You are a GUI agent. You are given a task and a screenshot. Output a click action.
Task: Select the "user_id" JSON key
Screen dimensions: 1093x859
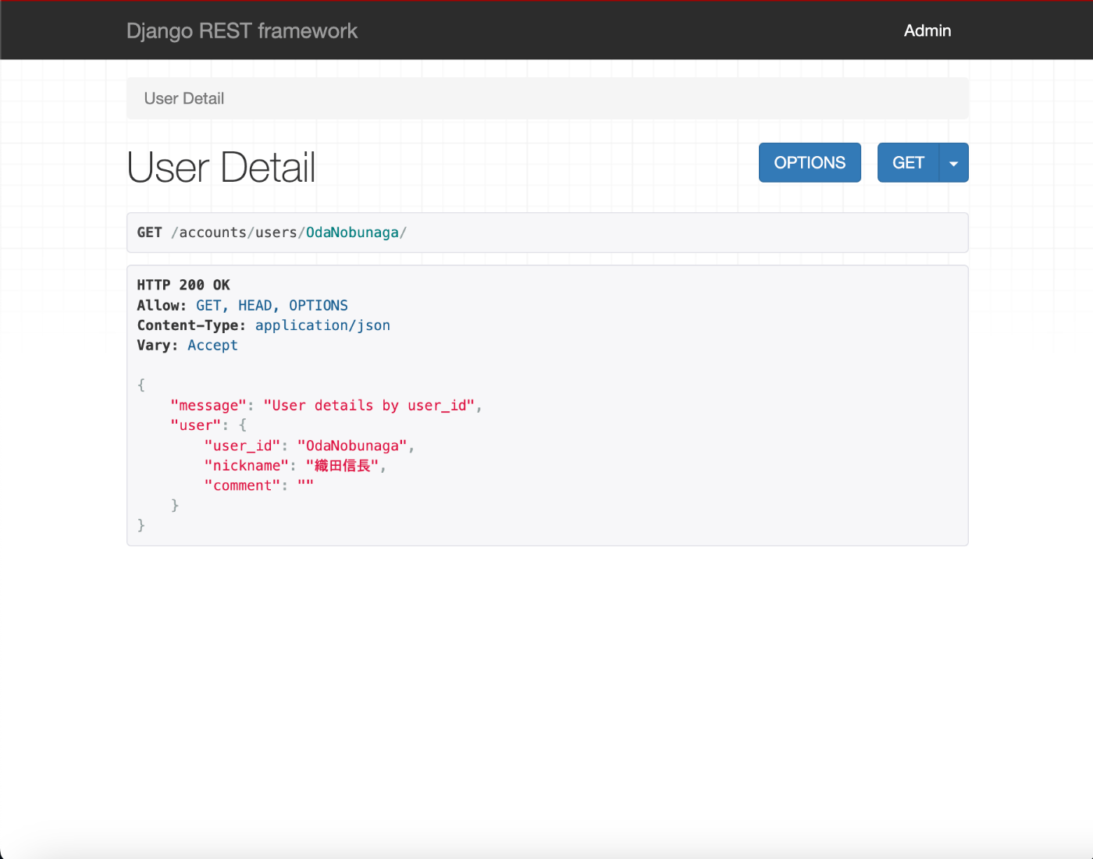coord(242,445)
